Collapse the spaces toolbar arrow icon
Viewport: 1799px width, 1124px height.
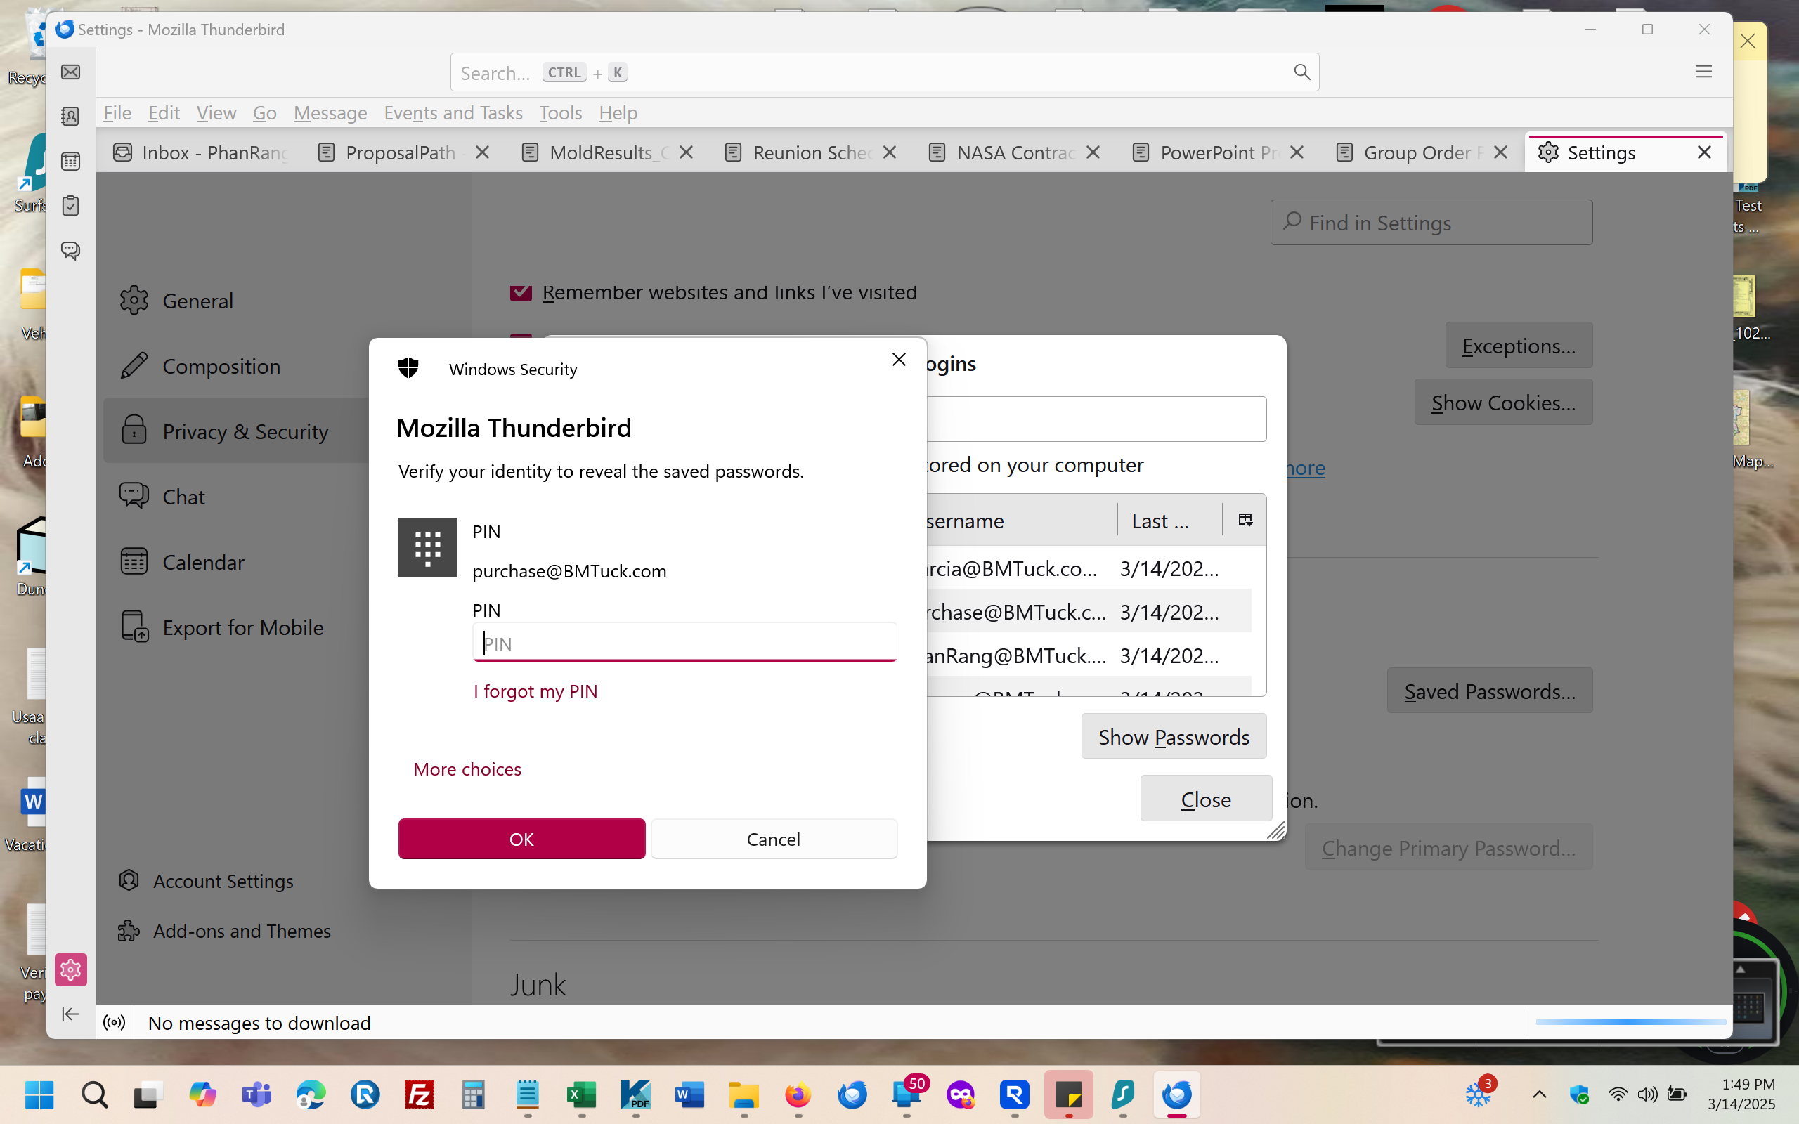coord(70,1014)
